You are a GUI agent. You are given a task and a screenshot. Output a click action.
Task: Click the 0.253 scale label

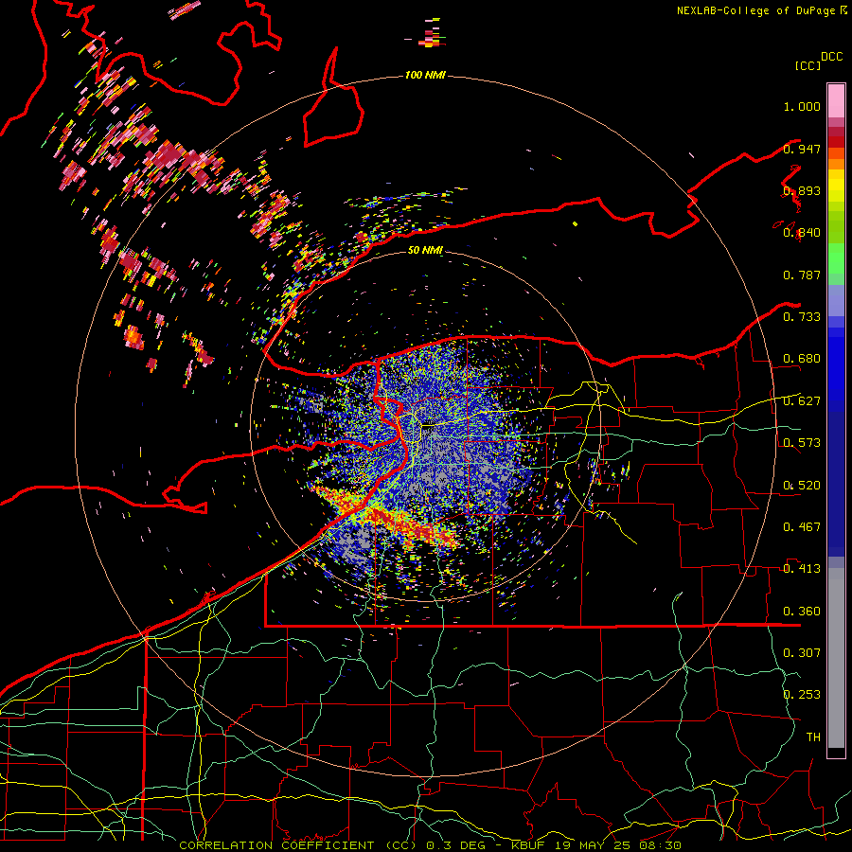[802, 695]
